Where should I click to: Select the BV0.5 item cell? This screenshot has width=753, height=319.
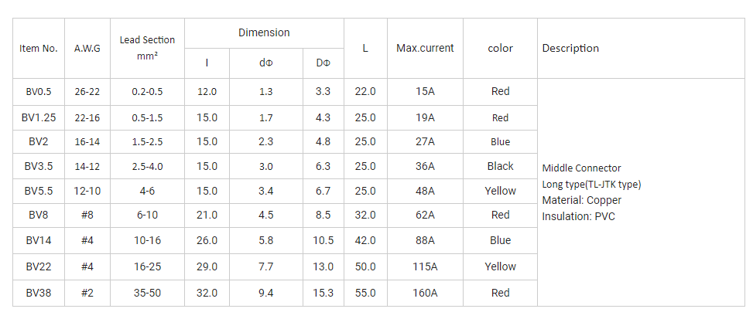coord(39,91)
